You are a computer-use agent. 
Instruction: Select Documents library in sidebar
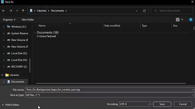coord(18,82)
